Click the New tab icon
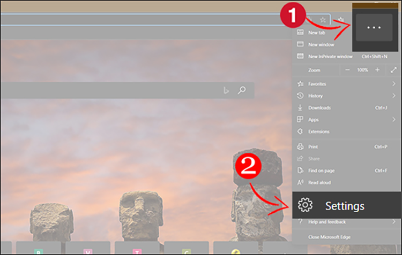Image resolution: width=402 pixels, height=255 pixels. click(x=300, y=32)
